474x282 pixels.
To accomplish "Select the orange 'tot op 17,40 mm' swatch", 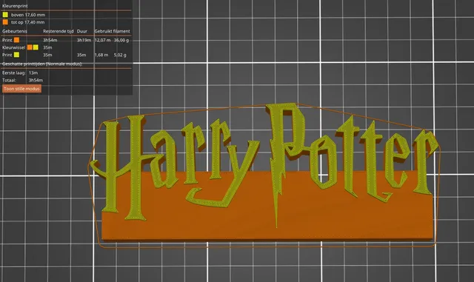I will 5,22.
